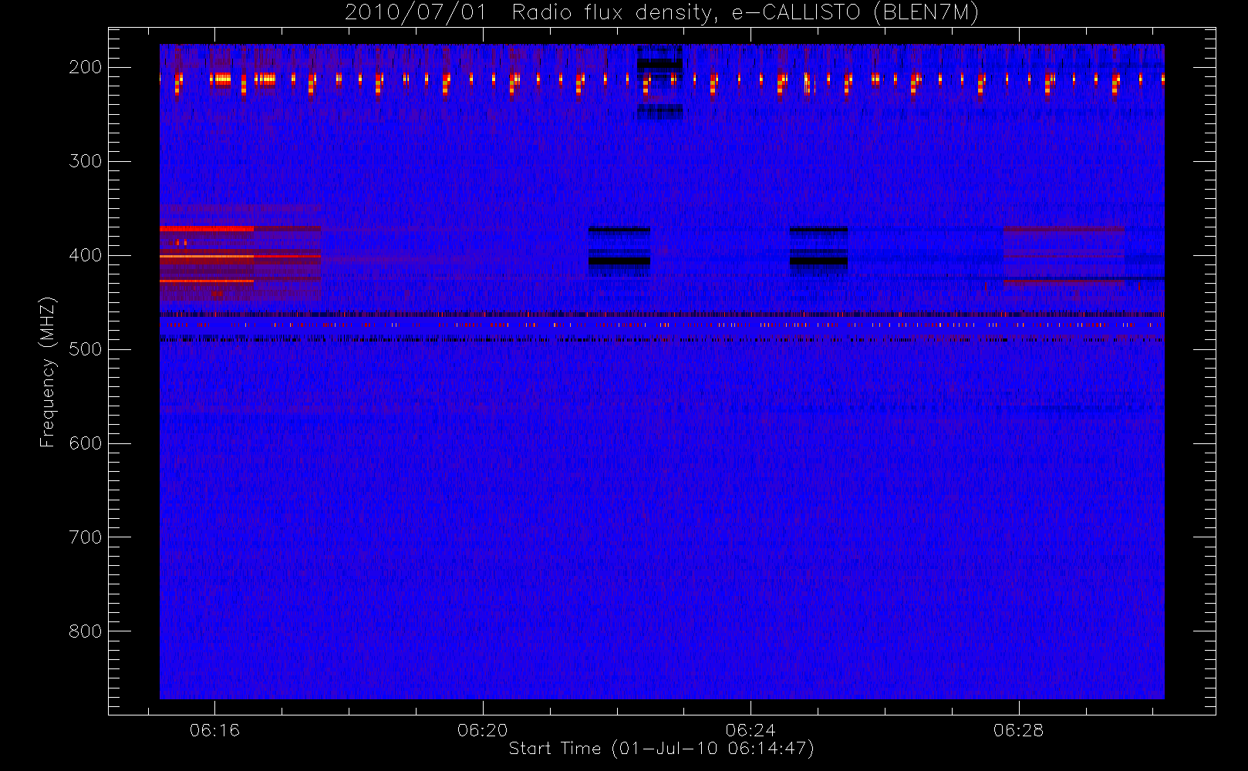The image size is (1248, 771).
Task: Click the 300 frequency tick label
Action: (x=86, y=161)
